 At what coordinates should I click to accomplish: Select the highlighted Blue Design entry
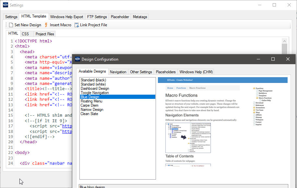click(x=118, y=97)
